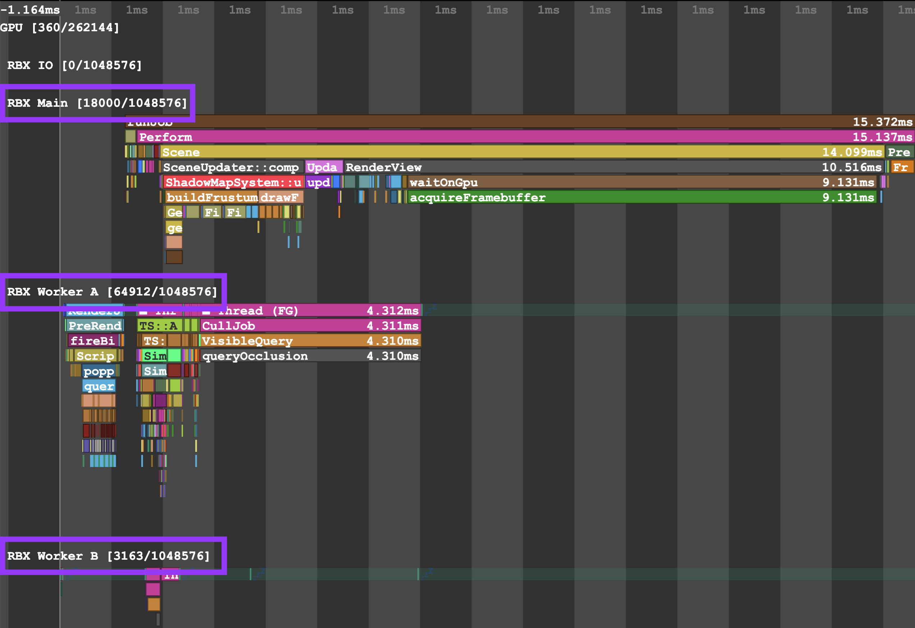This screenshot has width=915, height=628.
Task: Select the waitOnGpu timing bar
Action: click(642, 182)
